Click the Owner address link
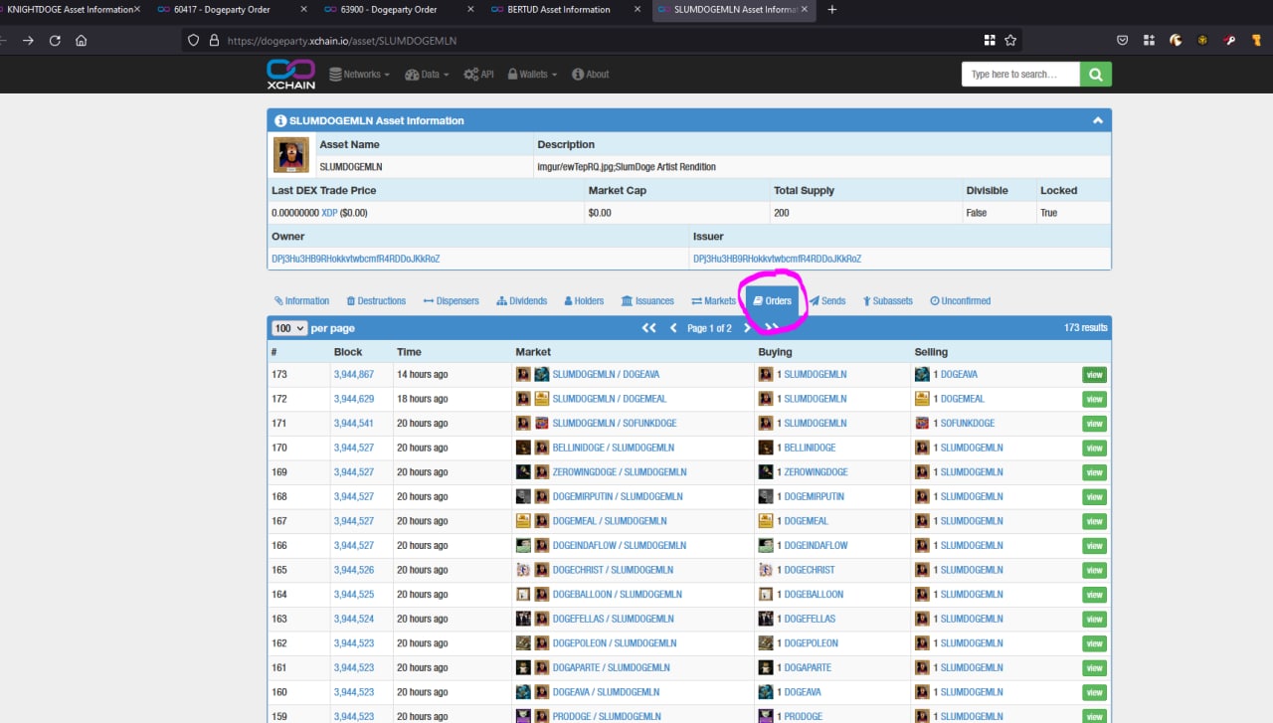 [355, 259]
